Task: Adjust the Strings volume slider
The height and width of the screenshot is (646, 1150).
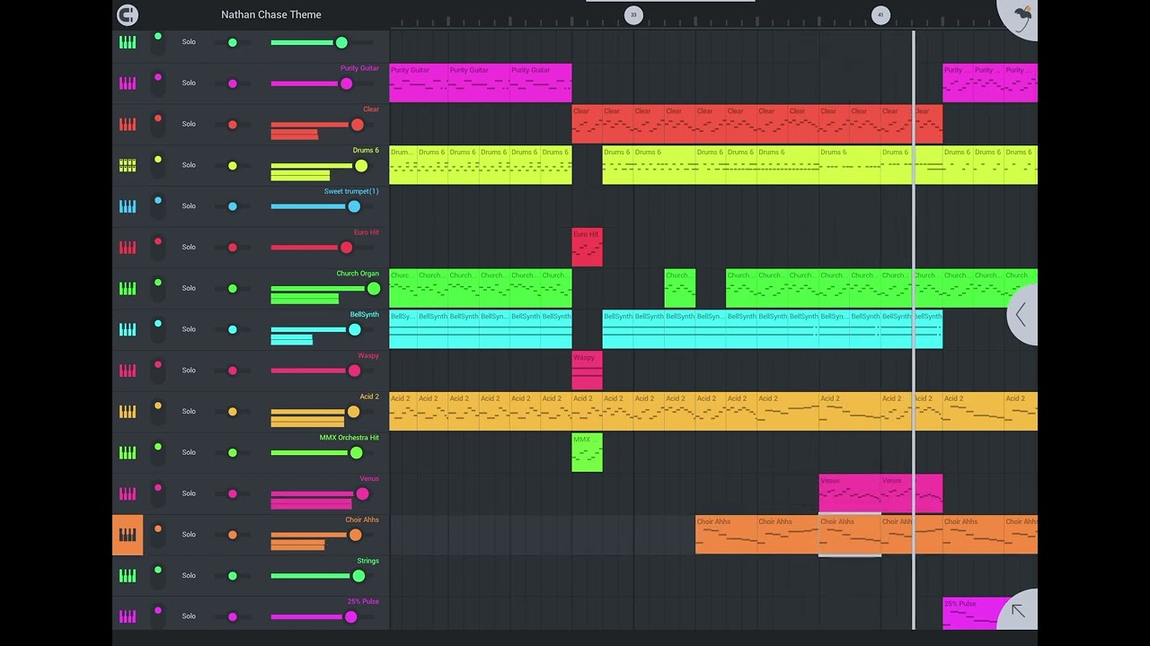Action: coord(322,576)
